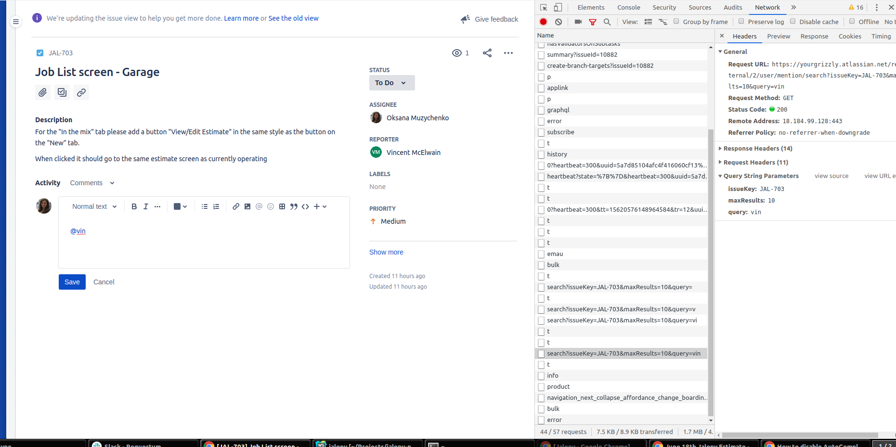Enable the Preserve log checkbox

(741, 21)
